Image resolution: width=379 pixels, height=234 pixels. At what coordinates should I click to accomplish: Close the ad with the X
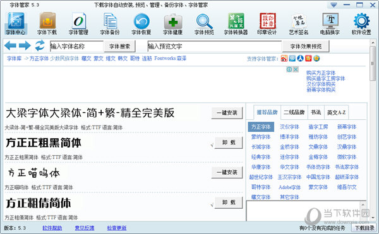click(x=296, y=69)
